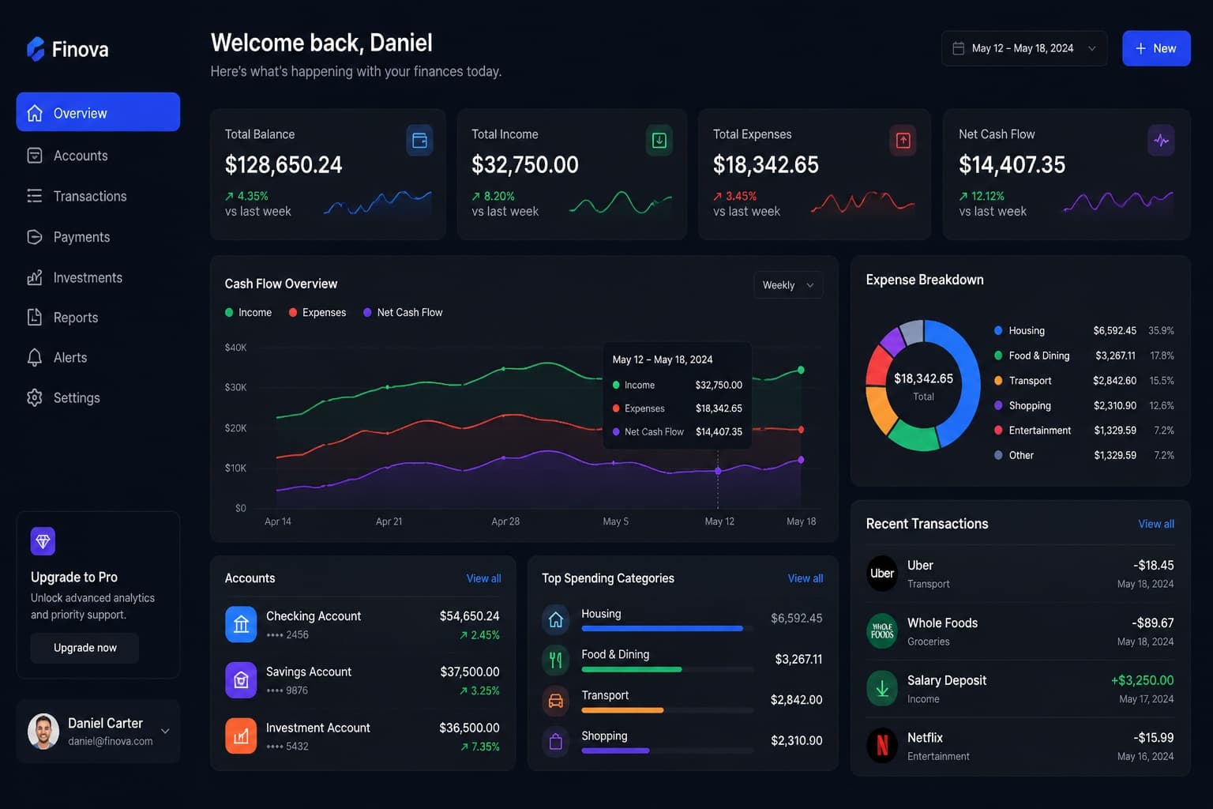Click the Savings Account icon
The width and height of the screenshot is (1213, 809).
[x=241, y=680]
